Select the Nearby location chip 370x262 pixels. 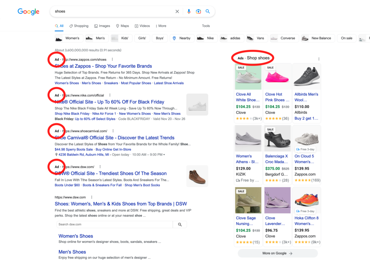(182, 38)
